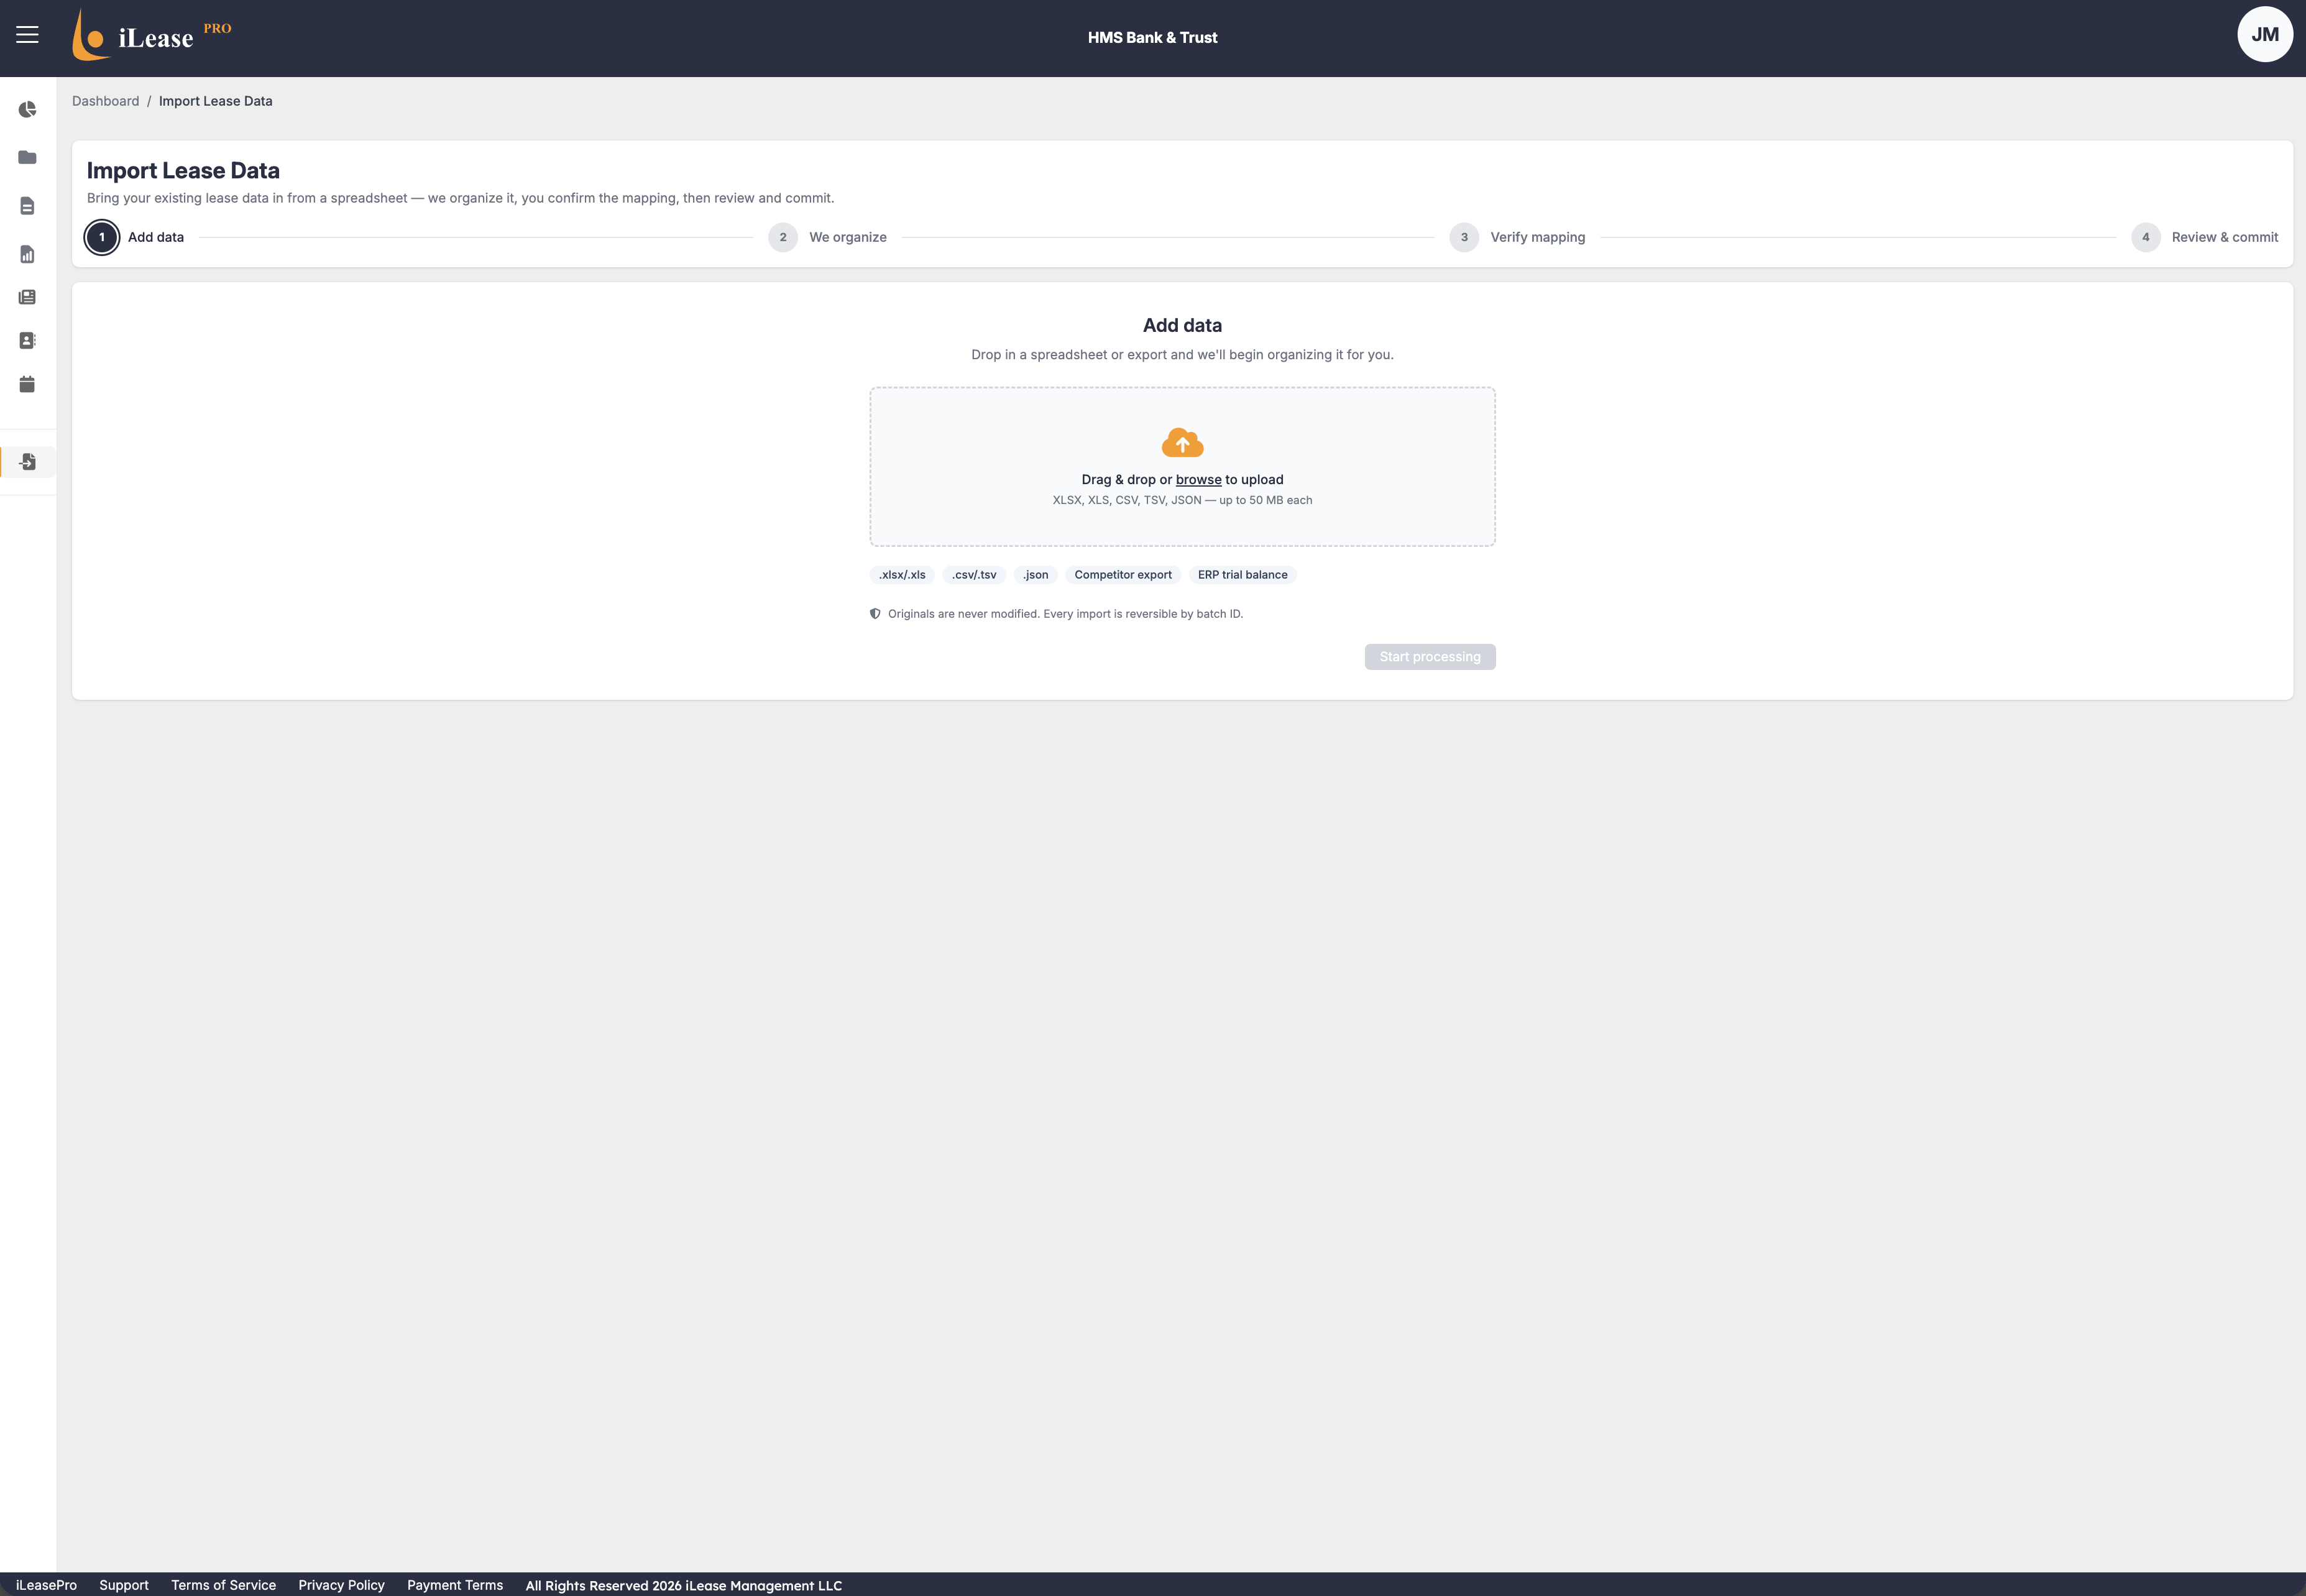Open Privacy Policy footer link
2306x1596 pixels.
[341, 1585]
